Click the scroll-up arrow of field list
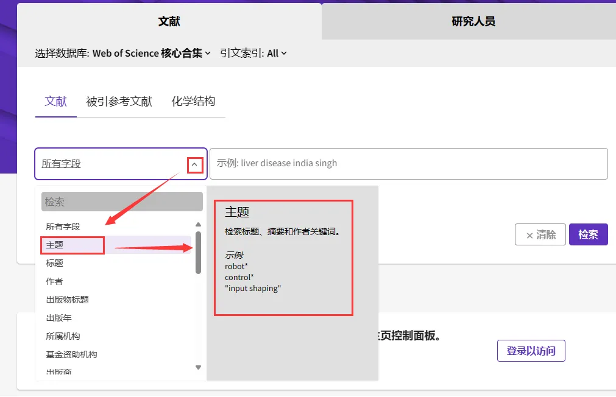This screenshot has height=397, width=616. pos(198,225)
